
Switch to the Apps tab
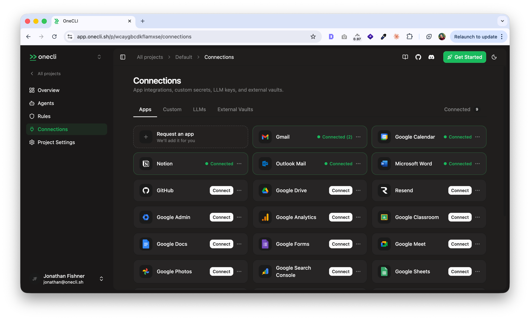click(x=145, y=109)
